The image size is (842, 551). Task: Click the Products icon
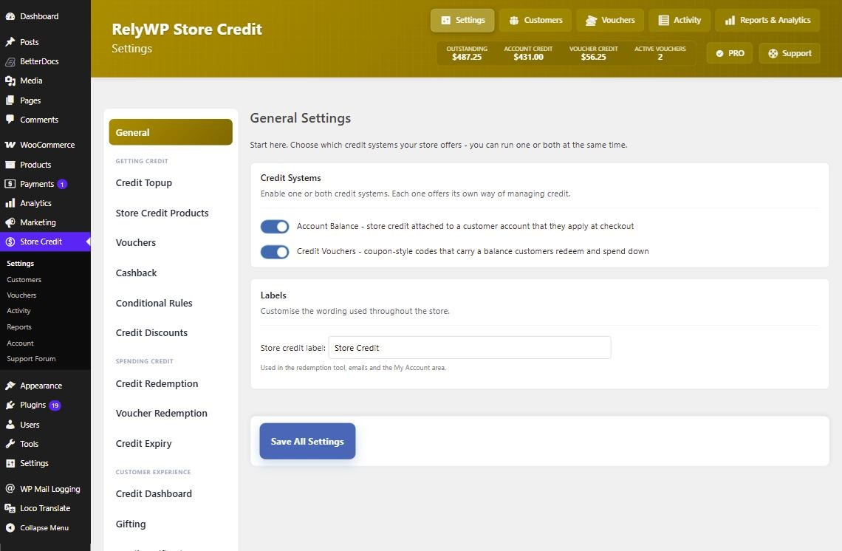pos(10,164)
